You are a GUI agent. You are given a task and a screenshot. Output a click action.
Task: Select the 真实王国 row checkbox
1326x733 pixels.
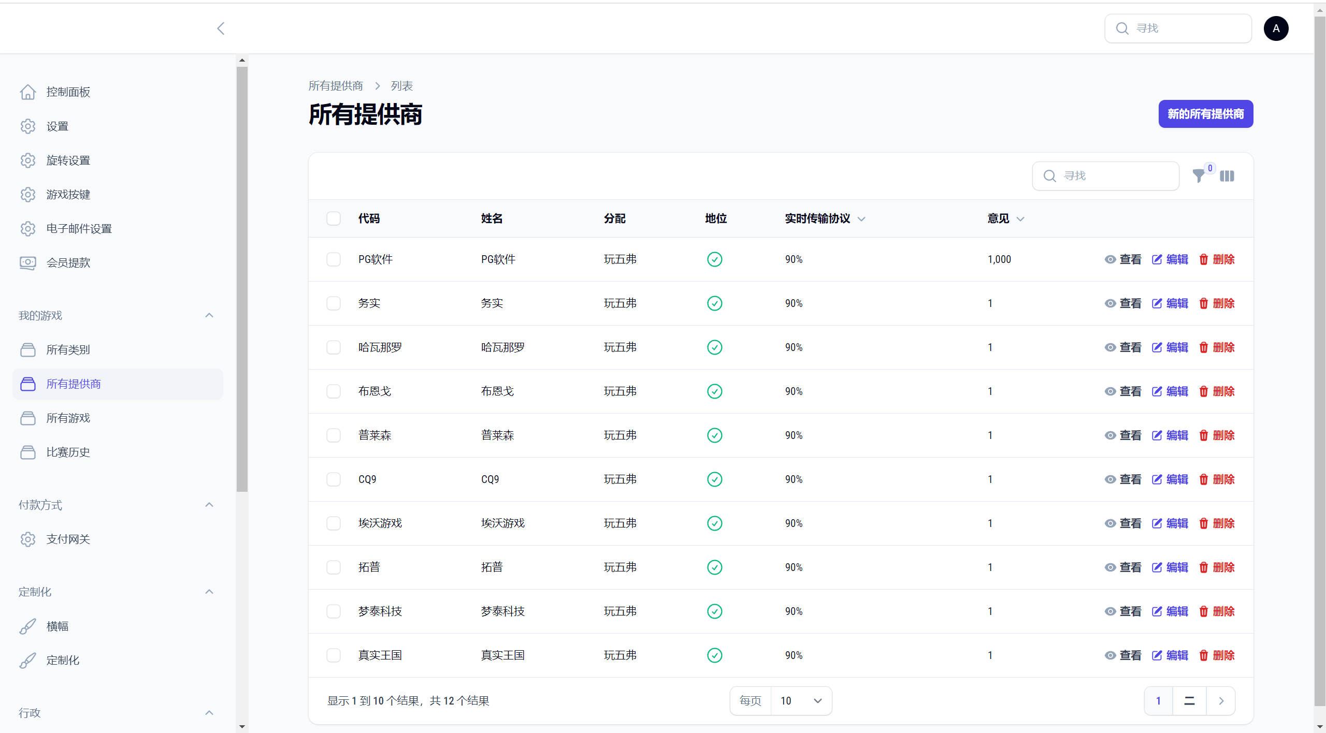coord(334,655)
